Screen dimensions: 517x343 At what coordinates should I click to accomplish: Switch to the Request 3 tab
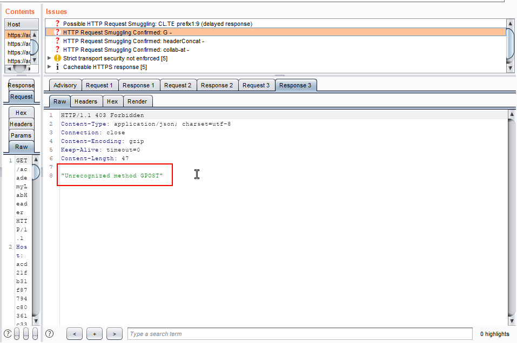[256, 85]
